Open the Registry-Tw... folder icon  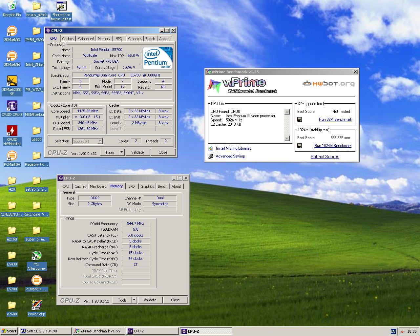[x=36, y=158]
